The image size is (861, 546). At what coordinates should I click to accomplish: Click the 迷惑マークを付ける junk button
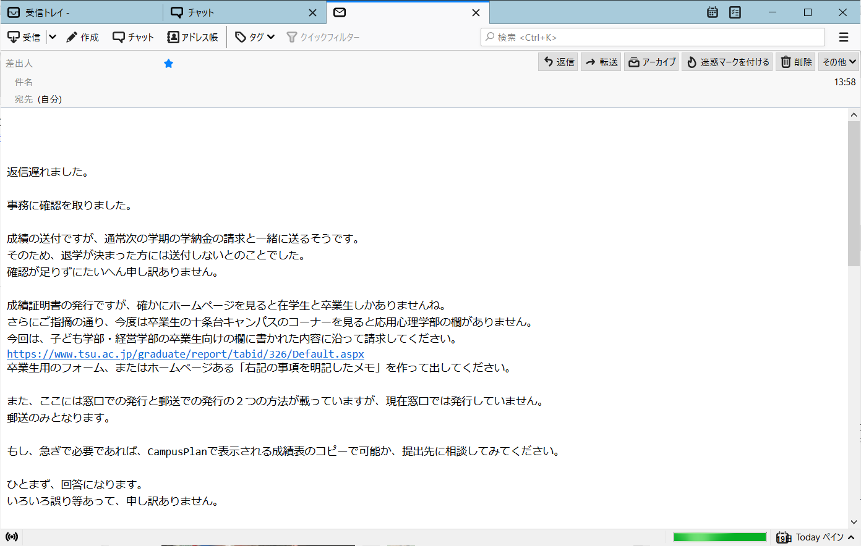tap(727, 62)
